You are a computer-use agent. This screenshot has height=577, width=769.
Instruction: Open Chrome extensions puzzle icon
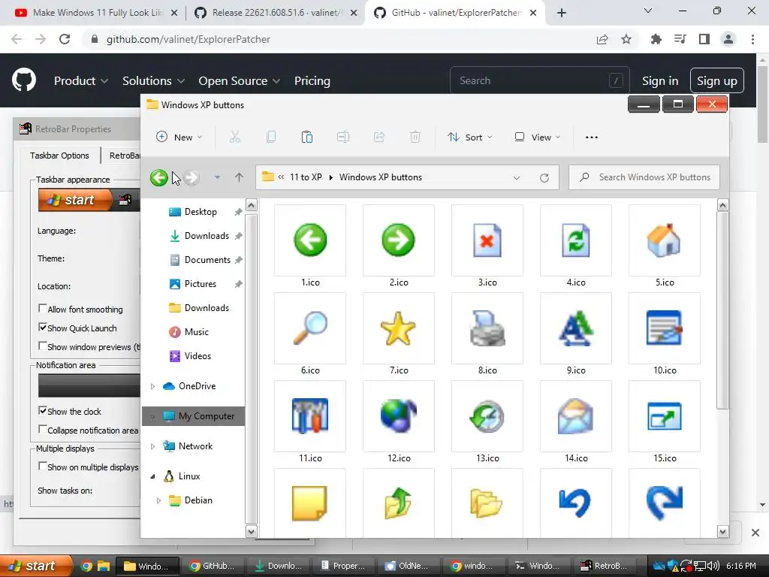(656, 39)
